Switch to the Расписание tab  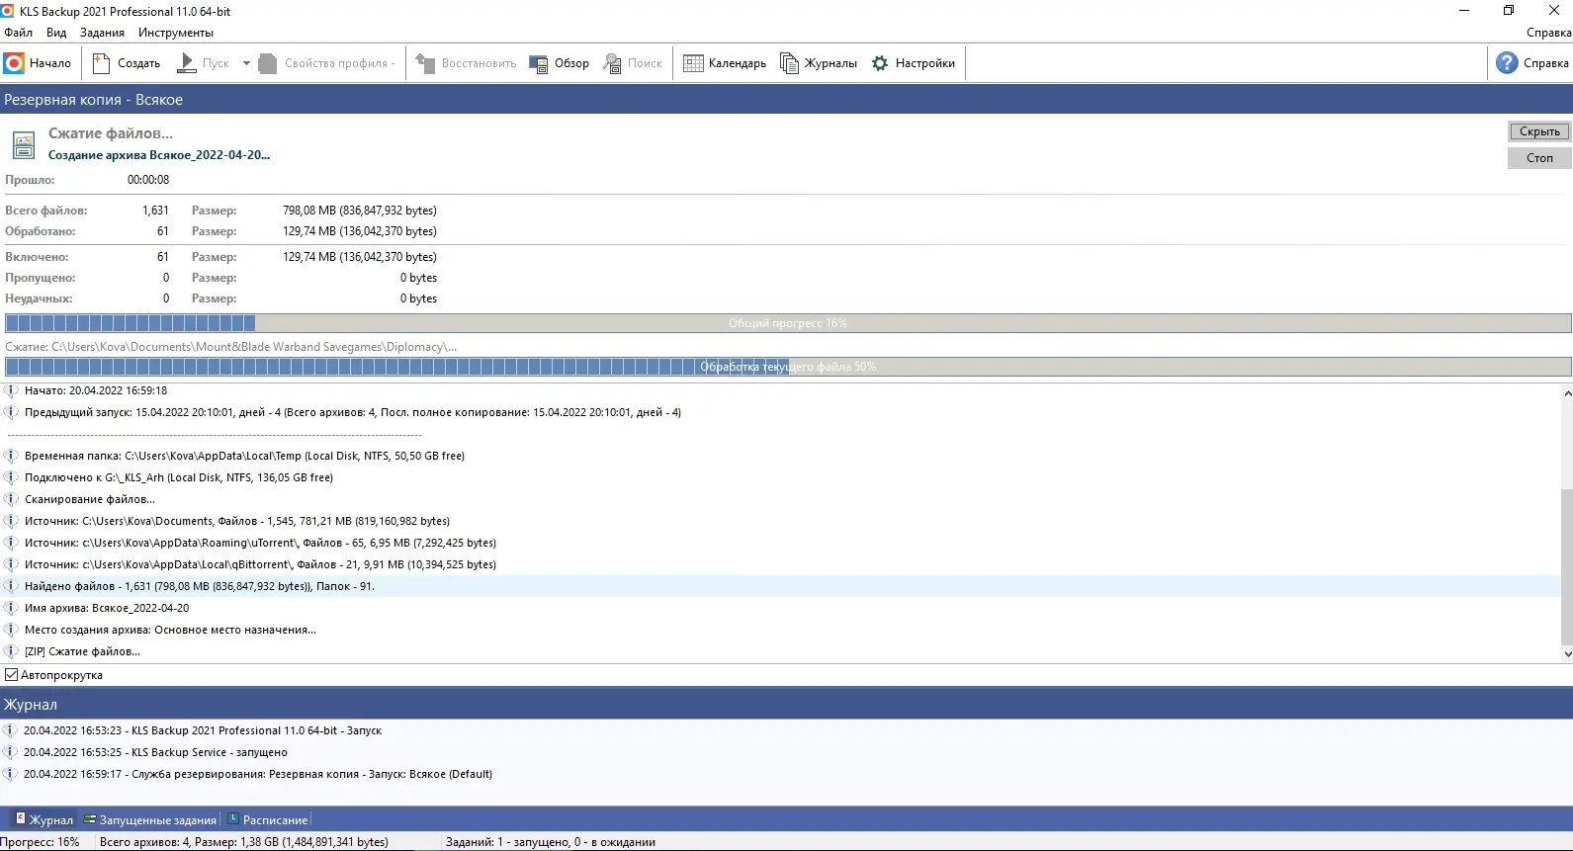tap(268, 819)
